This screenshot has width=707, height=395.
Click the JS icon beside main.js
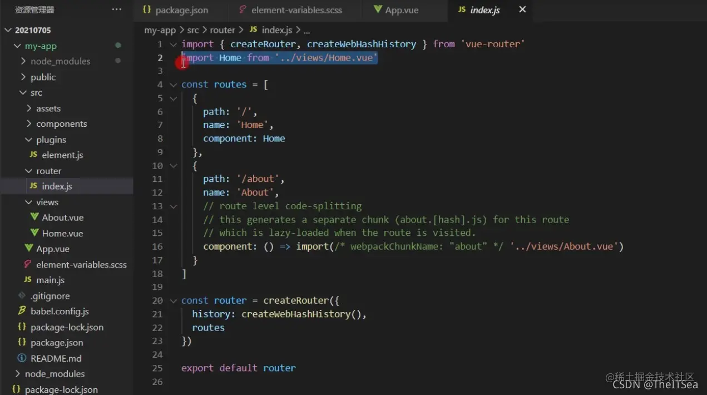tap(28, 279)
